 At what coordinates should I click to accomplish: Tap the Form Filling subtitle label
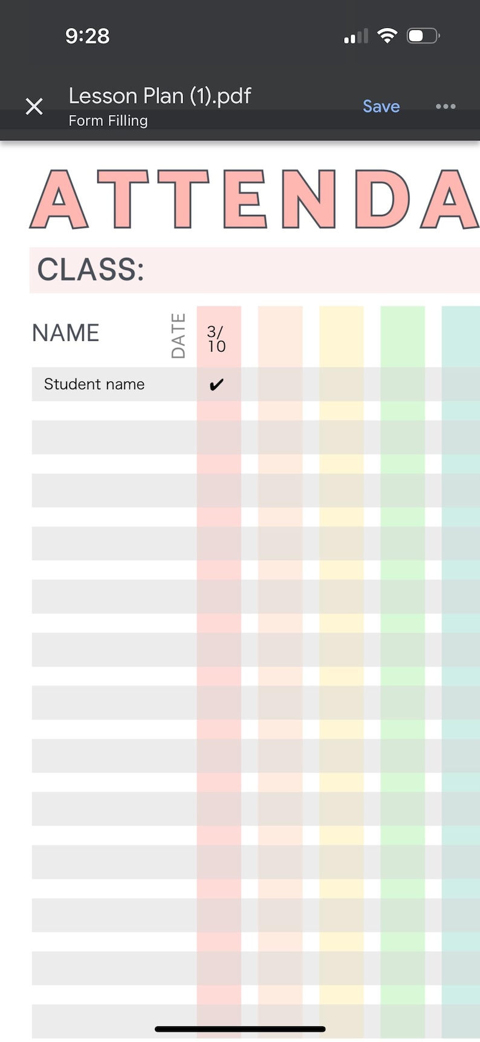[108, 120]
